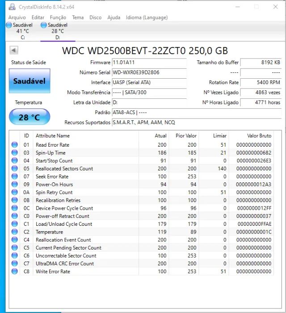The height and width of the screenshot is (313, 286).
Task: Select the Write Error Rate attribute name
Action: click(x=53, y=271)
